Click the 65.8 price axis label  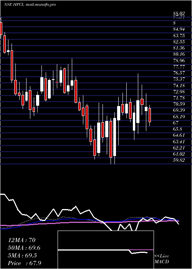point(177,129)
